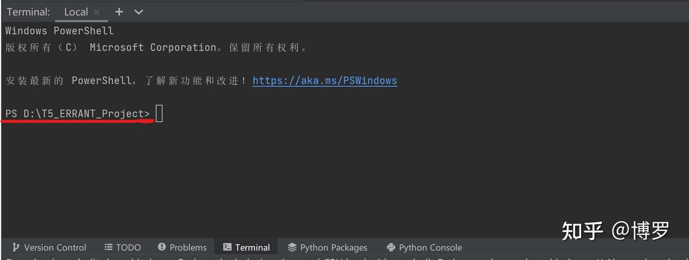Click the Python Console snake icon
The image size is (689, 260).
coord(391,247)
